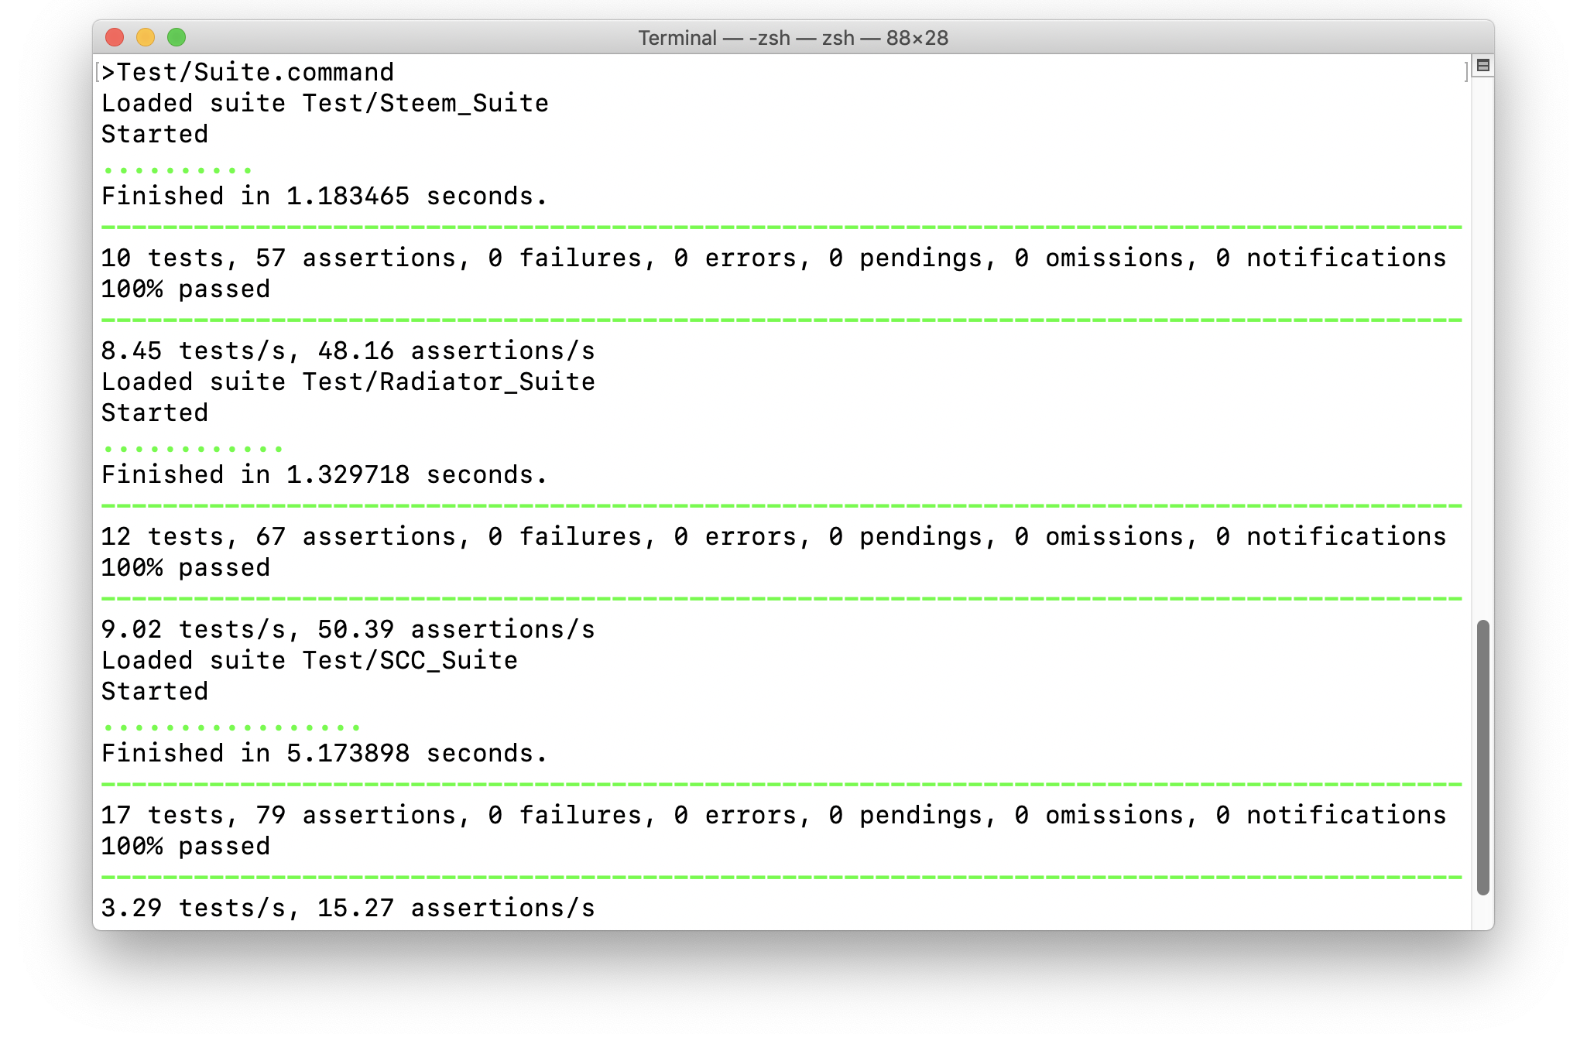Click the vertical scrollbar thumb
This screenshot has height=1037, width=1587.
point(1482,757)
